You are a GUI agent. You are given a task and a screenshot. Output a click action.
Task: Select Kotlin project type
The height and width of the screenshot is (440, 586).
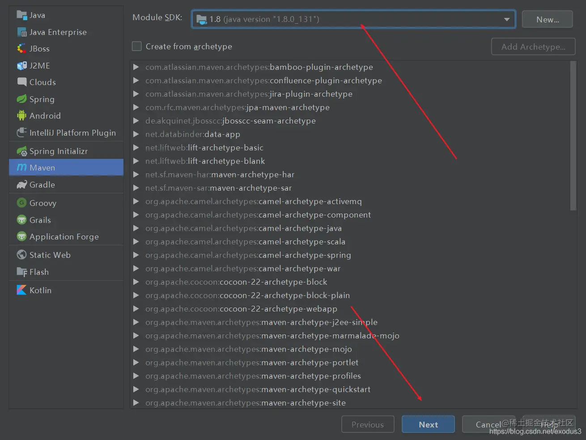66,290
